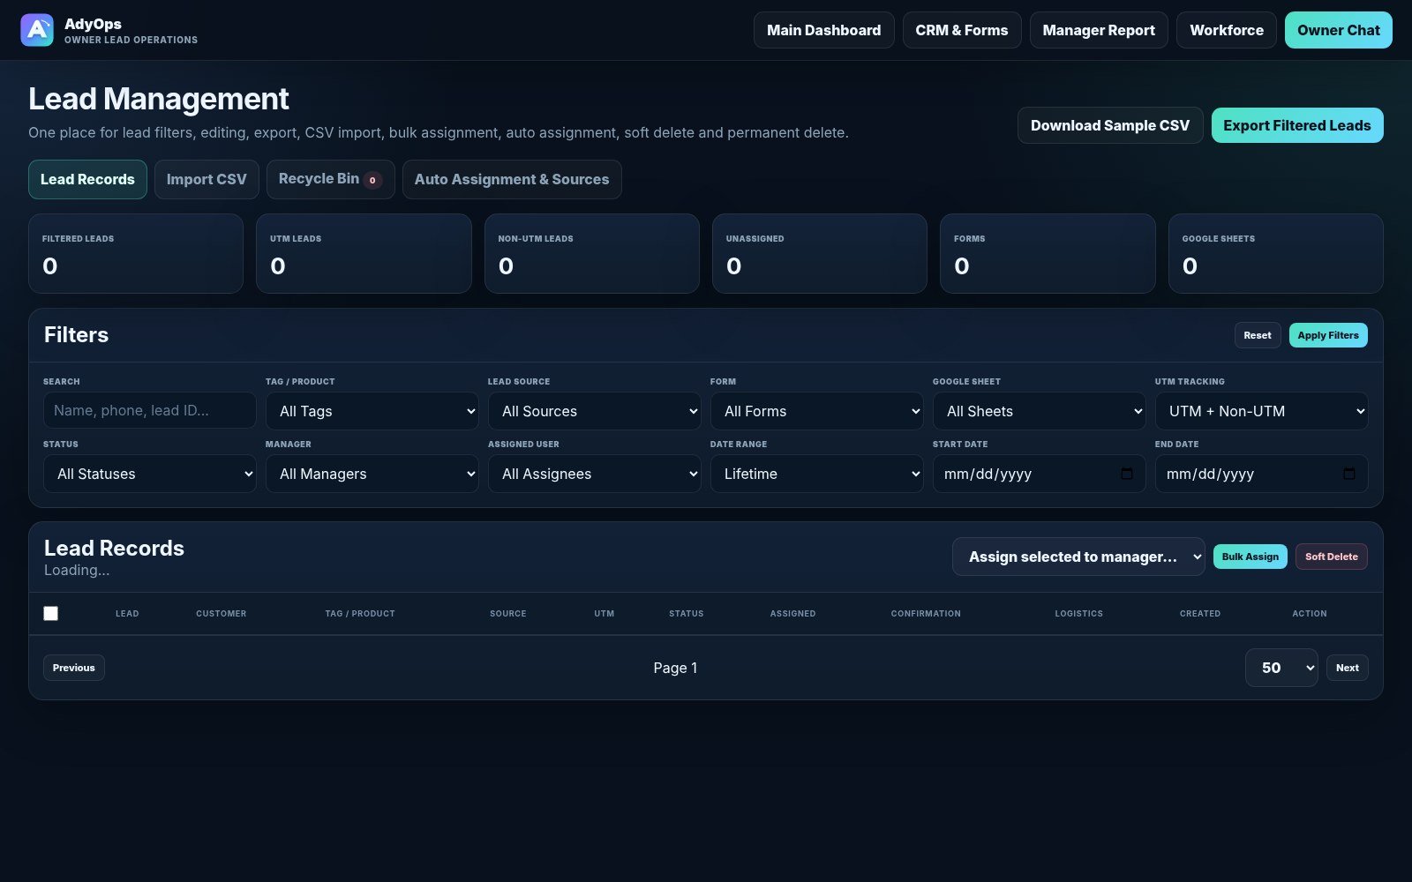Image resolution: width=1412 pixels, height=882 pixels.
Task: Open End Date calendar picker icon
Action: [1349, 474]
